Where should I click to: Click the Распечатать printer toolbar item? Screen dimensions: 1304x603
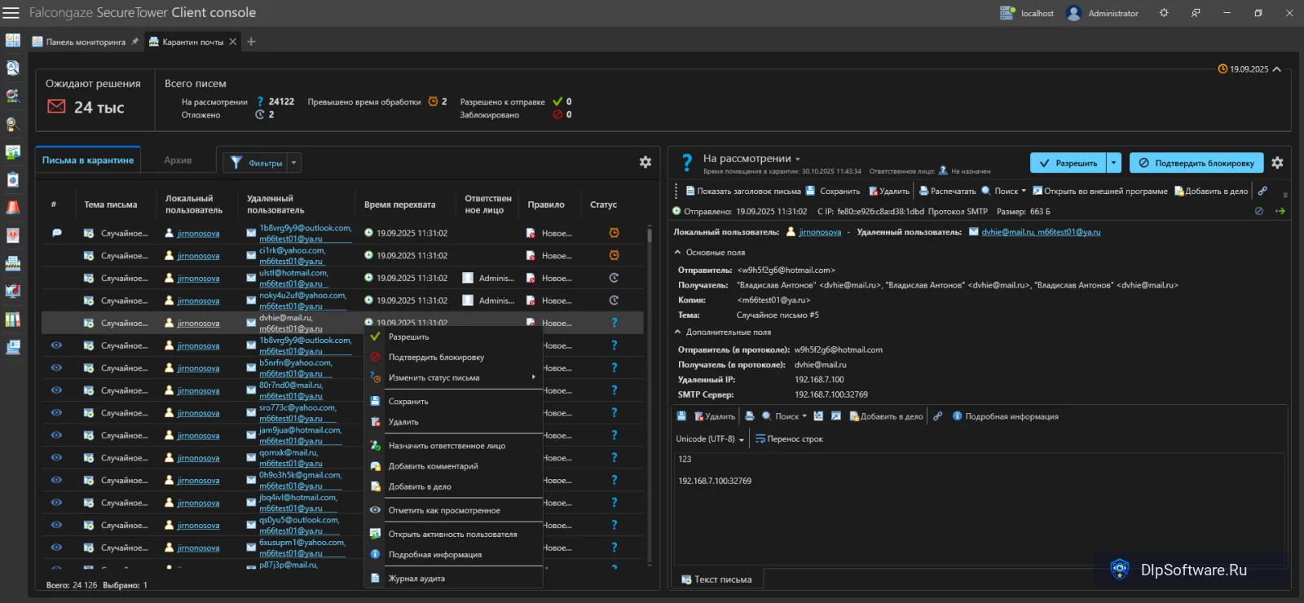(x=947, y=191)
